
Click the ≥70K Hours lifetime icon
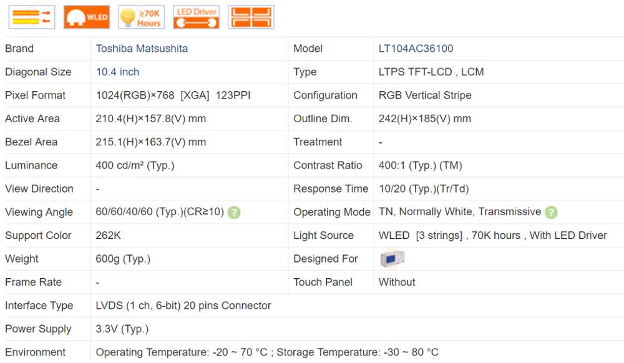point(141,17)
